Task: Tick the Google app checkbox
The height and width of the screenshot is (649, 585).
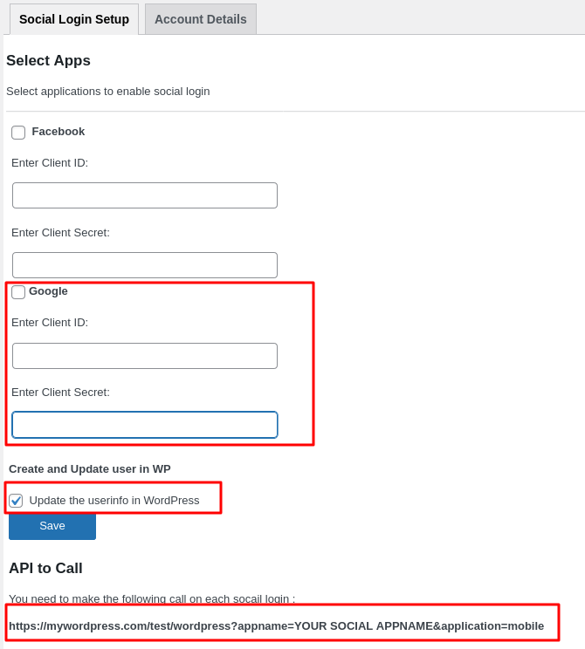Action: click(18, 292)
